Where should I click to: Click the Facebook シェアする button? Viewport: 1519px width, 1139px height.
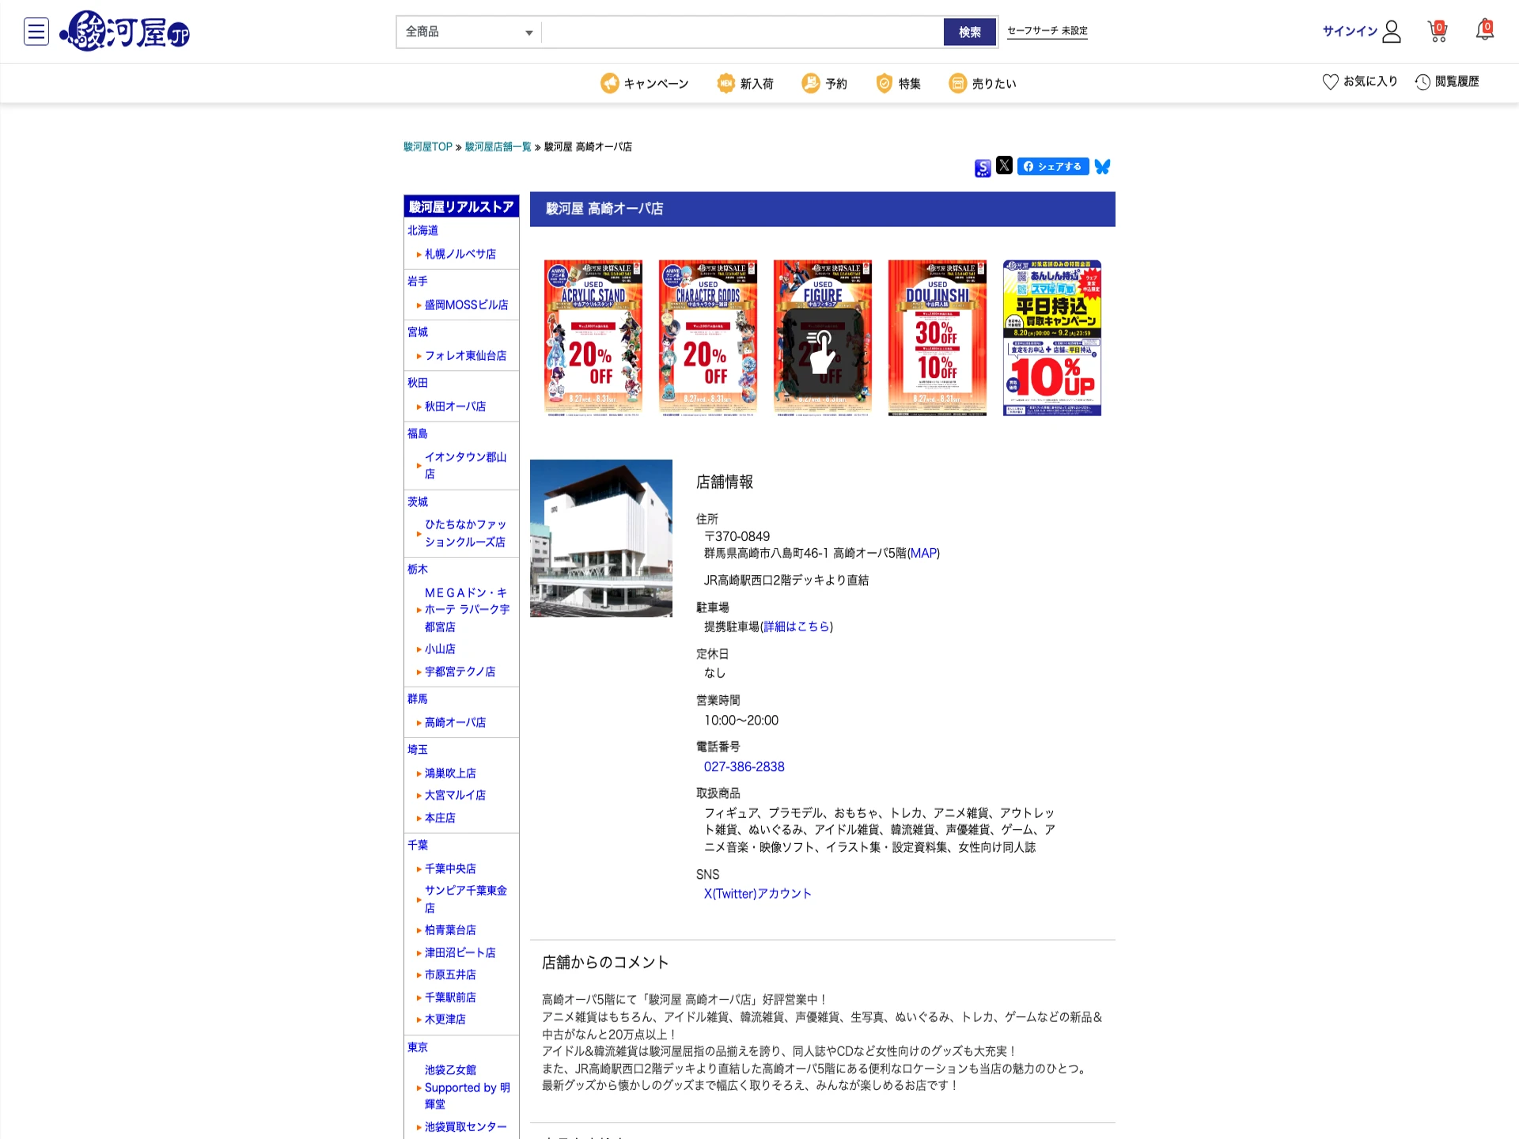coord(1053,166)
